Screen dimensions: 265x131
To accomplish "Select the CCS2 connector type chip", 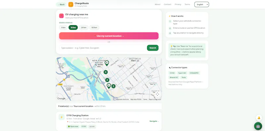I will [x=172, y=73].
